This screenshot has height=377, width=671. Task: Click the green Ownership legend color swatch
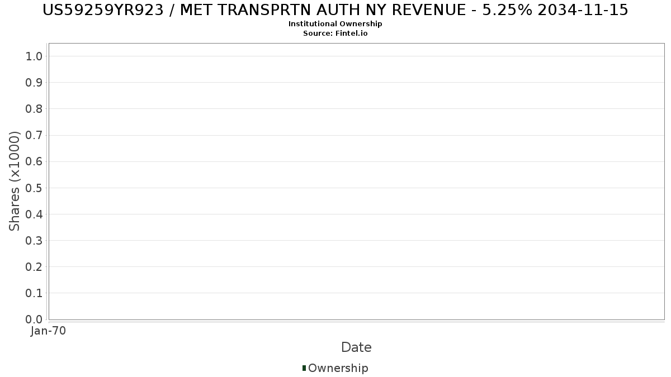click(x=304, y=368)
